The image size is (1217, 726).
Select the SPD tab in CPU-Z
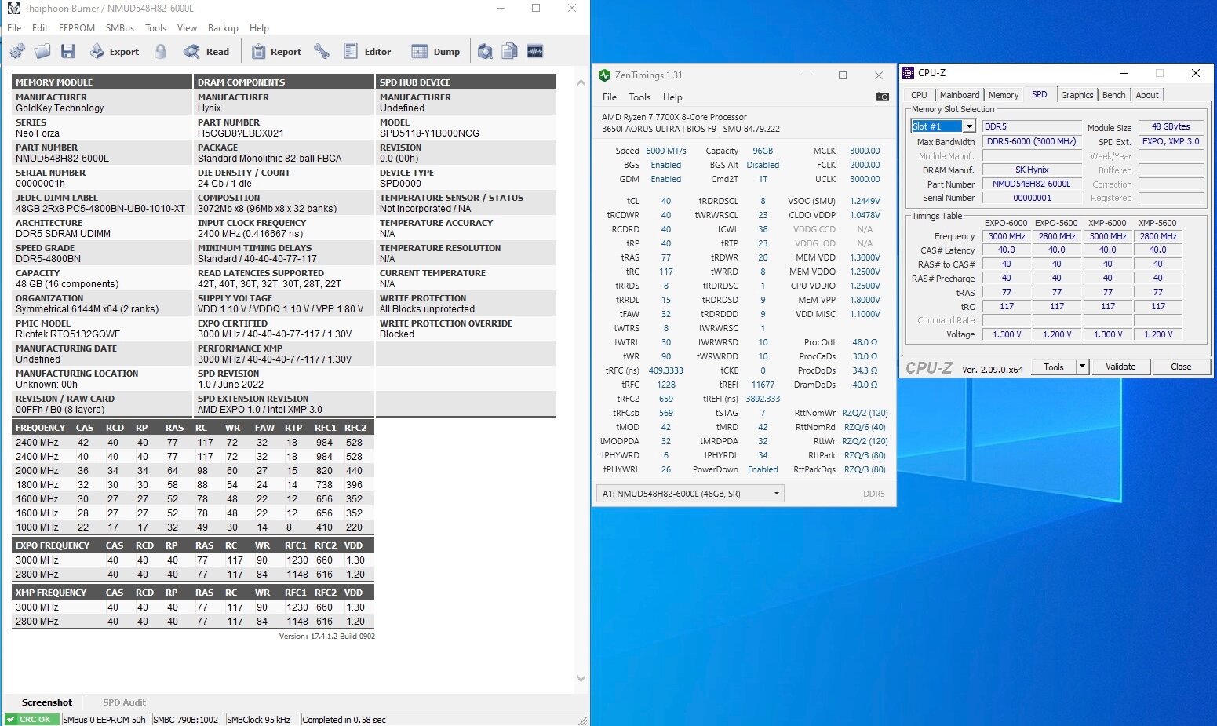point(1040,94)
